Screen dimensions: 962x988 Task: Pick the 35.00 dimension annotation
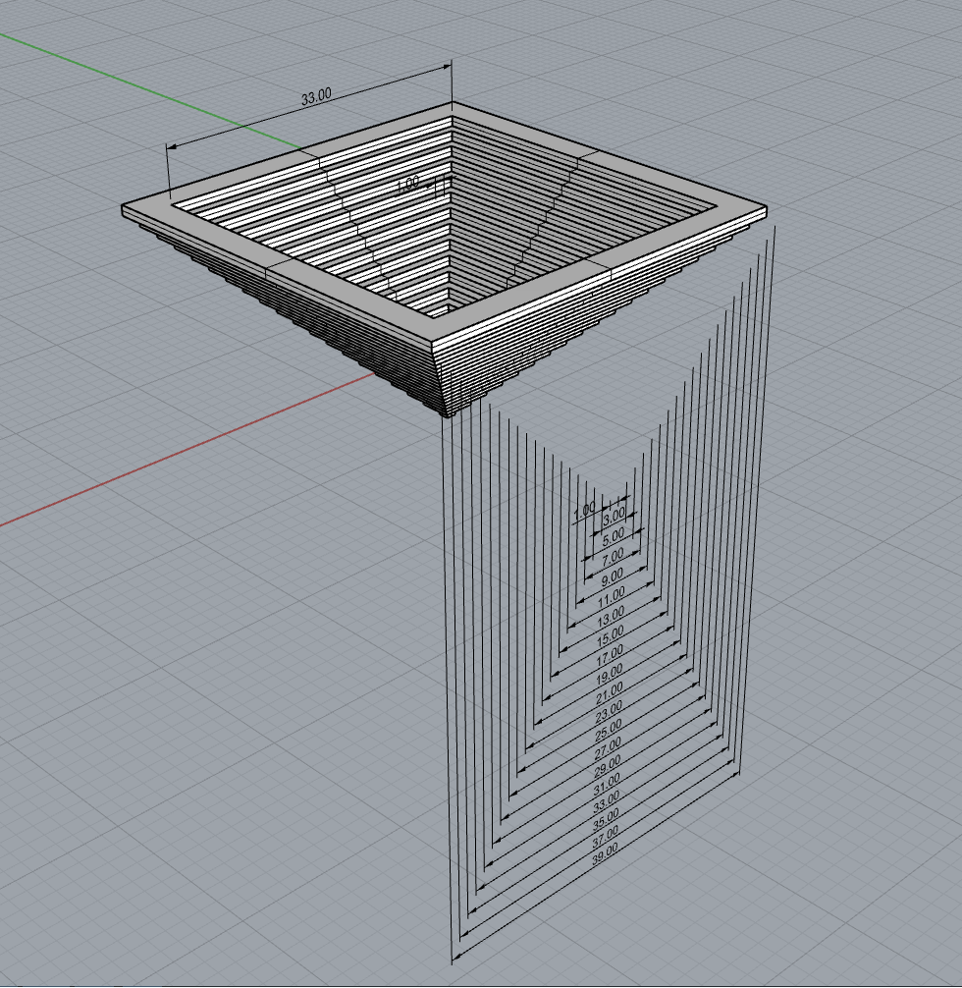coord(607,818)
